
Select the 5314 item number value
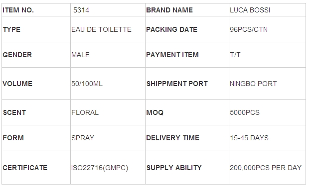[x=81, y=10]
